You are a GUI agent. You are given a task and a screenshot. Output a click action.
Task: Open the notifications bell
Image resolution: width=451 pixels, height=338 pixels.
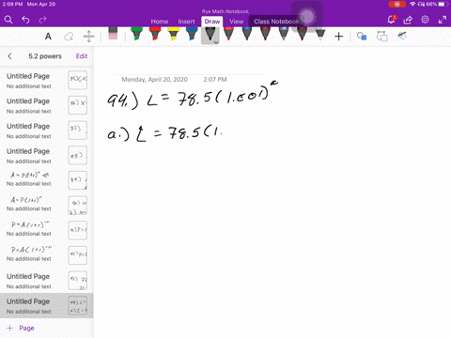[x=392, y=20]
